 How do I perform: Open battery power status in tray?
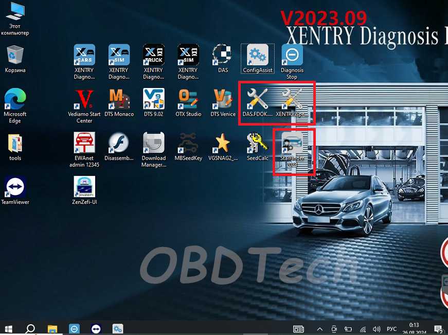tap(348, 329)
